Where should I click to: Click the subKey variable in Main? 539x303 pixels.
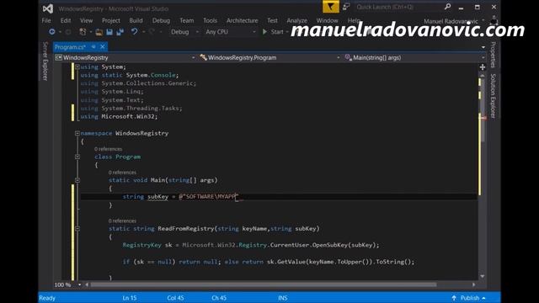[157, 197]
